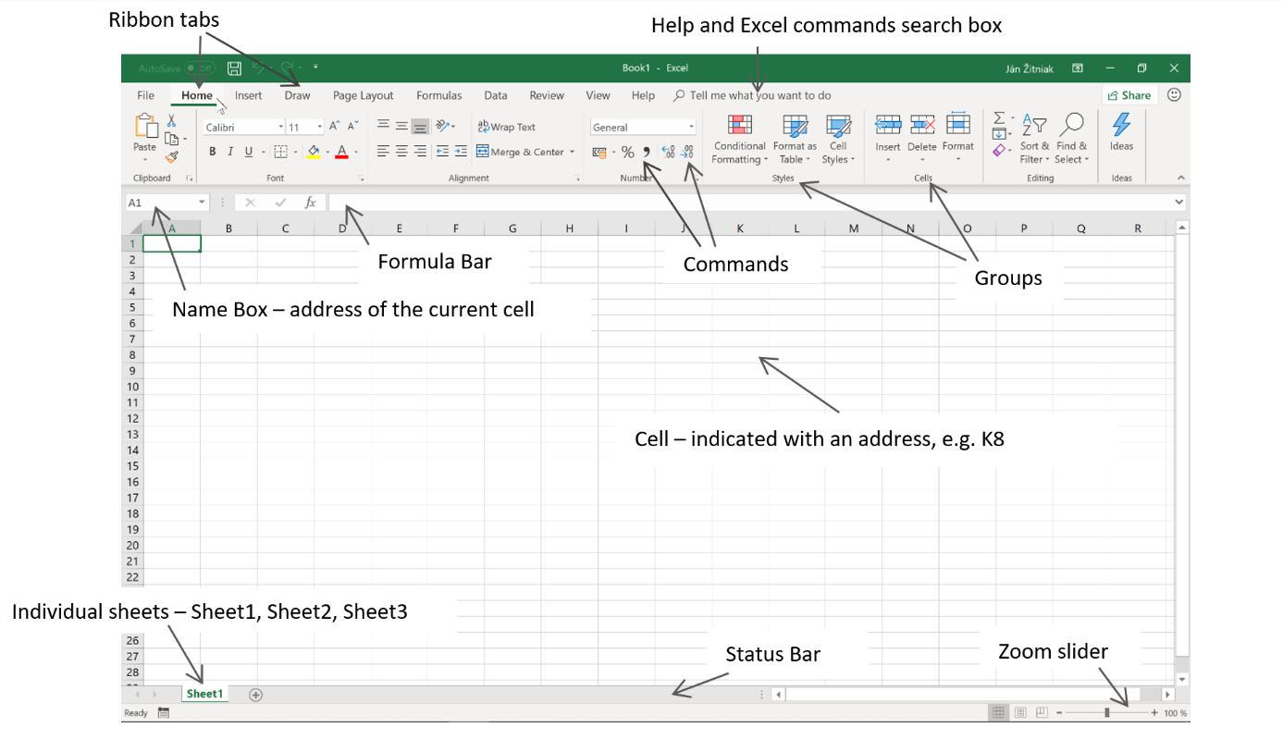The height and width of the screenshot is (740, 1283).
Task: Switch to the Data tab
Action: pyautogui.click(x=496, y=95)
